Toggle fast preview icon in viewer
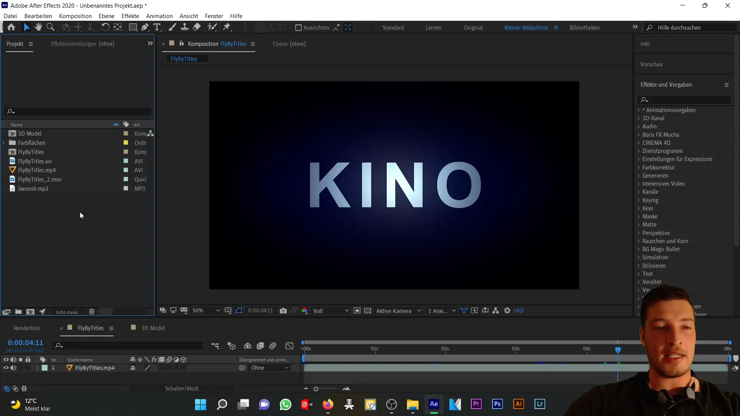Screen dimensions: 740x416 [475, 311]
